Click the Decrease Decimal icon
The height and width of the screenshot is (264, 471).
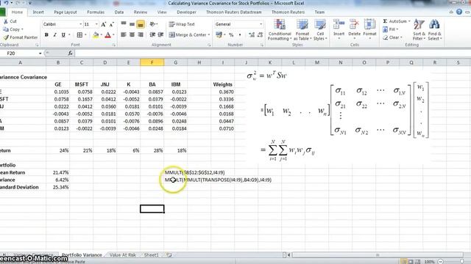260,35
